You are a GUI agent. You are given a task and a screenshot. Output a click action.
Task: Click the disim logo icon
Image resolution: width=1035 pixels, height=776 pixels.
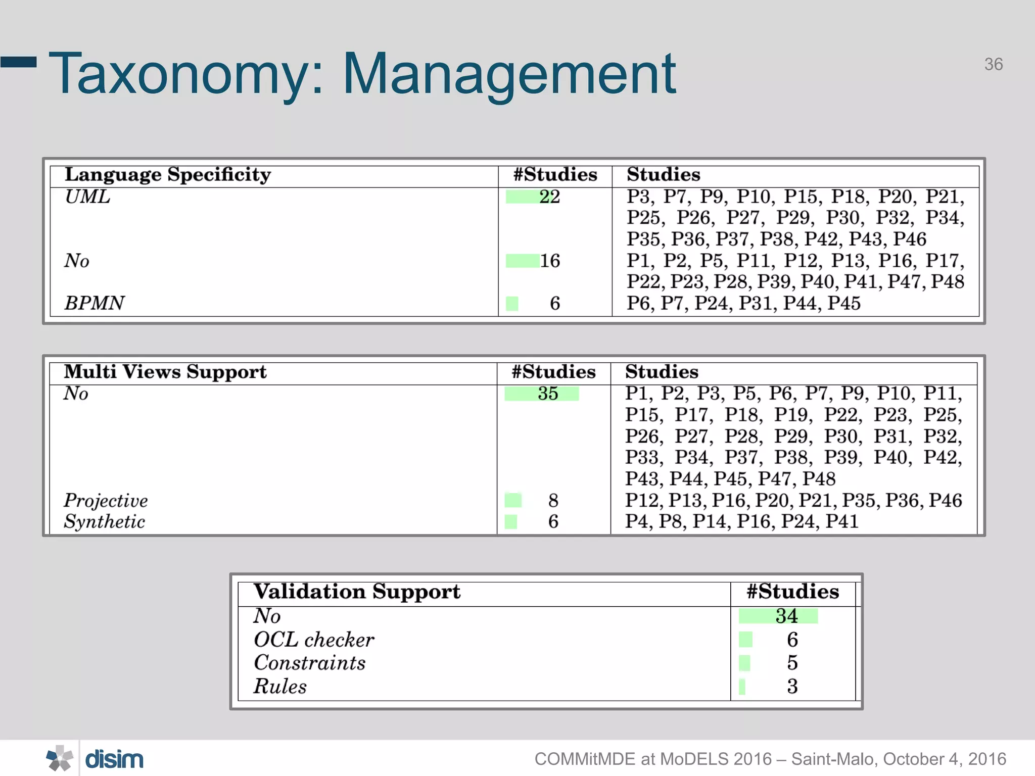(x=60, y=758)
